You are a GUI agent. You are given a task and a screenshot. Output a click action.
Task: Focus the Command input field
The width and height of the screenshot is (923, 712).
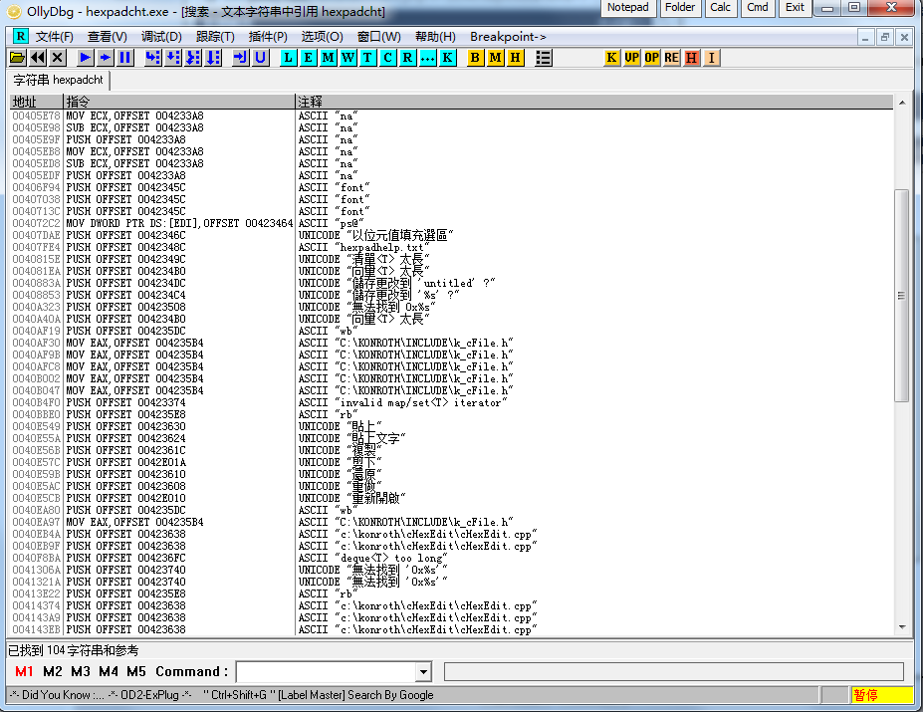(326, 671)
